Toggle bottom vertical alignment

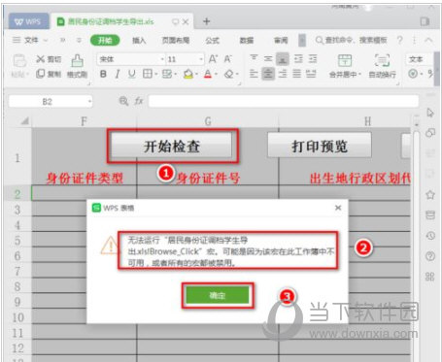pyautogui.click(x=283, y=59)
